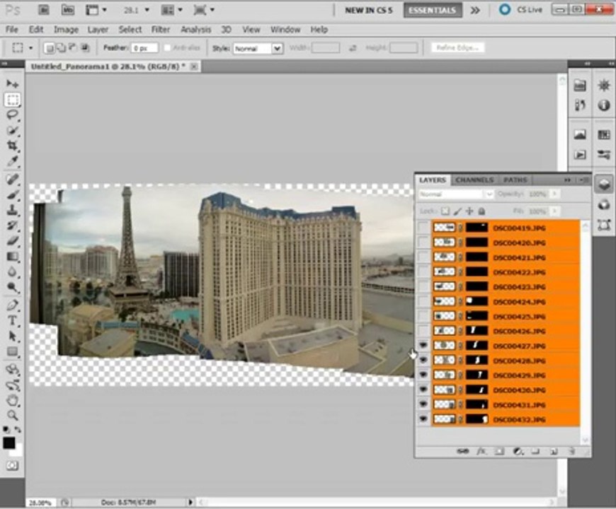Select the Zoom tool
Viewport: 616px width, 509px height.
(12, 415)
